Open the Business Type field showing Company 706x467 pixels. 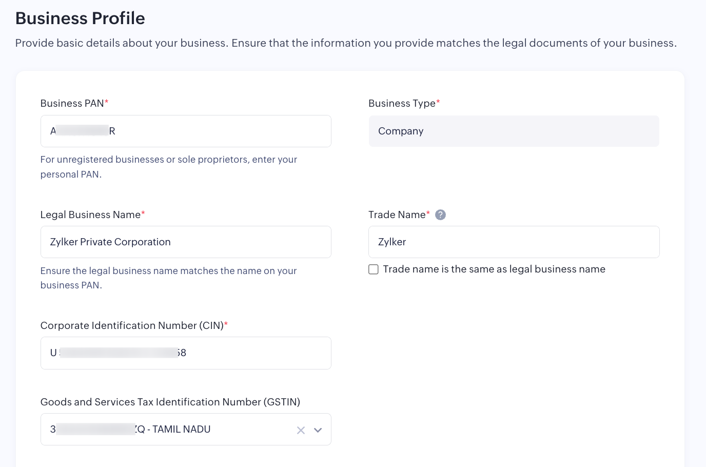[514, 131]
